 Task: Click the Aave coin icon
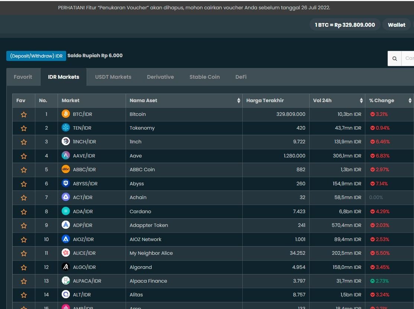pos(66,156)
